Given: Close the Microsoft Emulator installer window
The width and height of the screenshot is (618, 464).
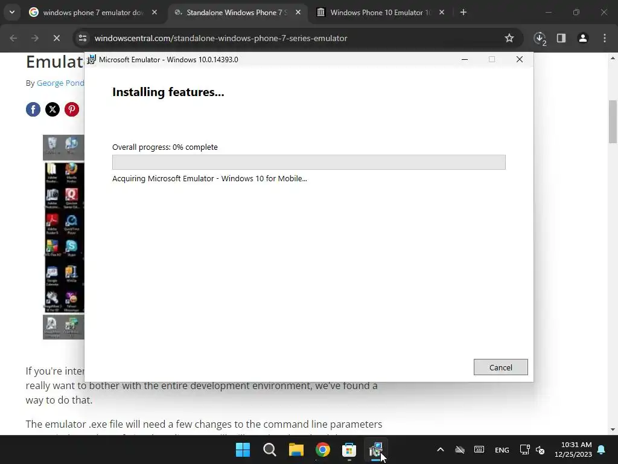Looking at the screenshot, I should click(520, 60).
